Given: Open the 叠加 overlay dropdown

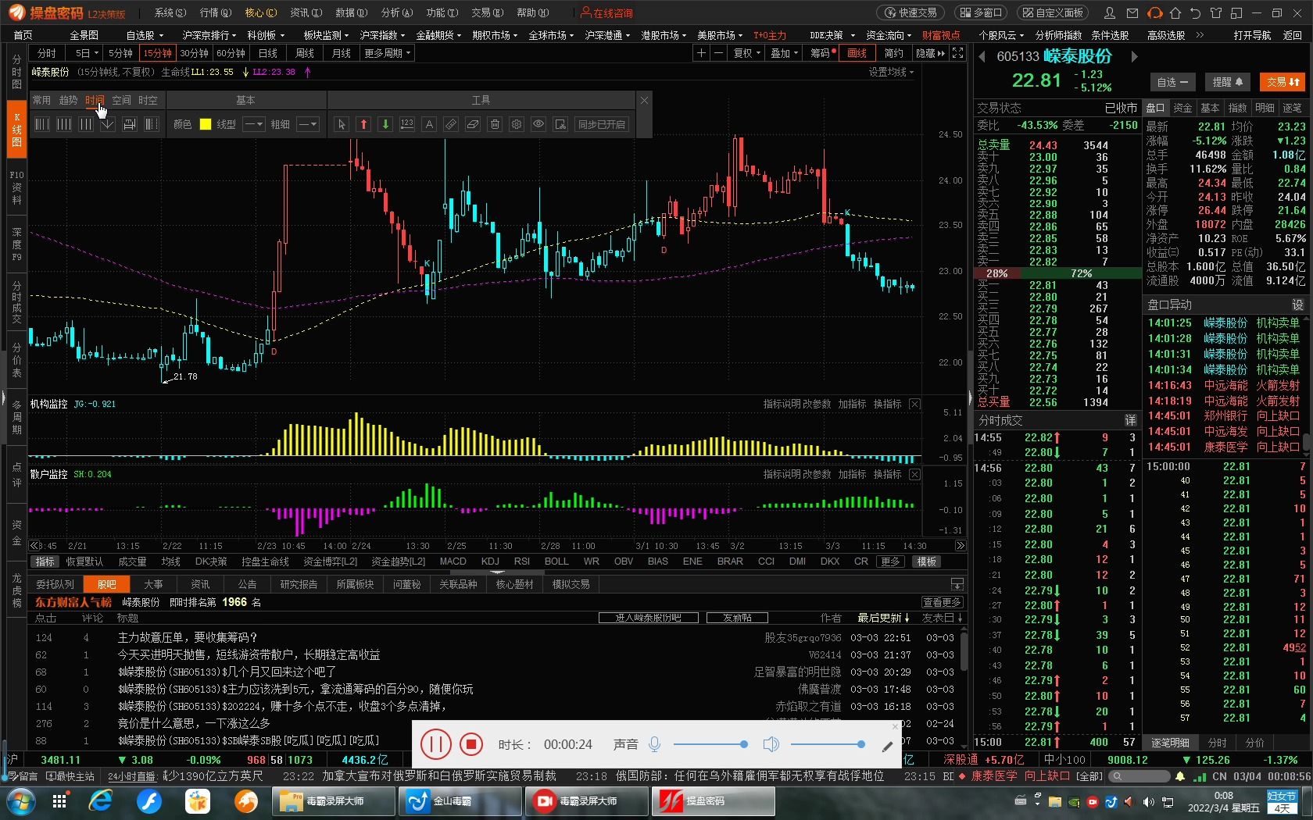Looking at the screenshot, I should (784, 53).
